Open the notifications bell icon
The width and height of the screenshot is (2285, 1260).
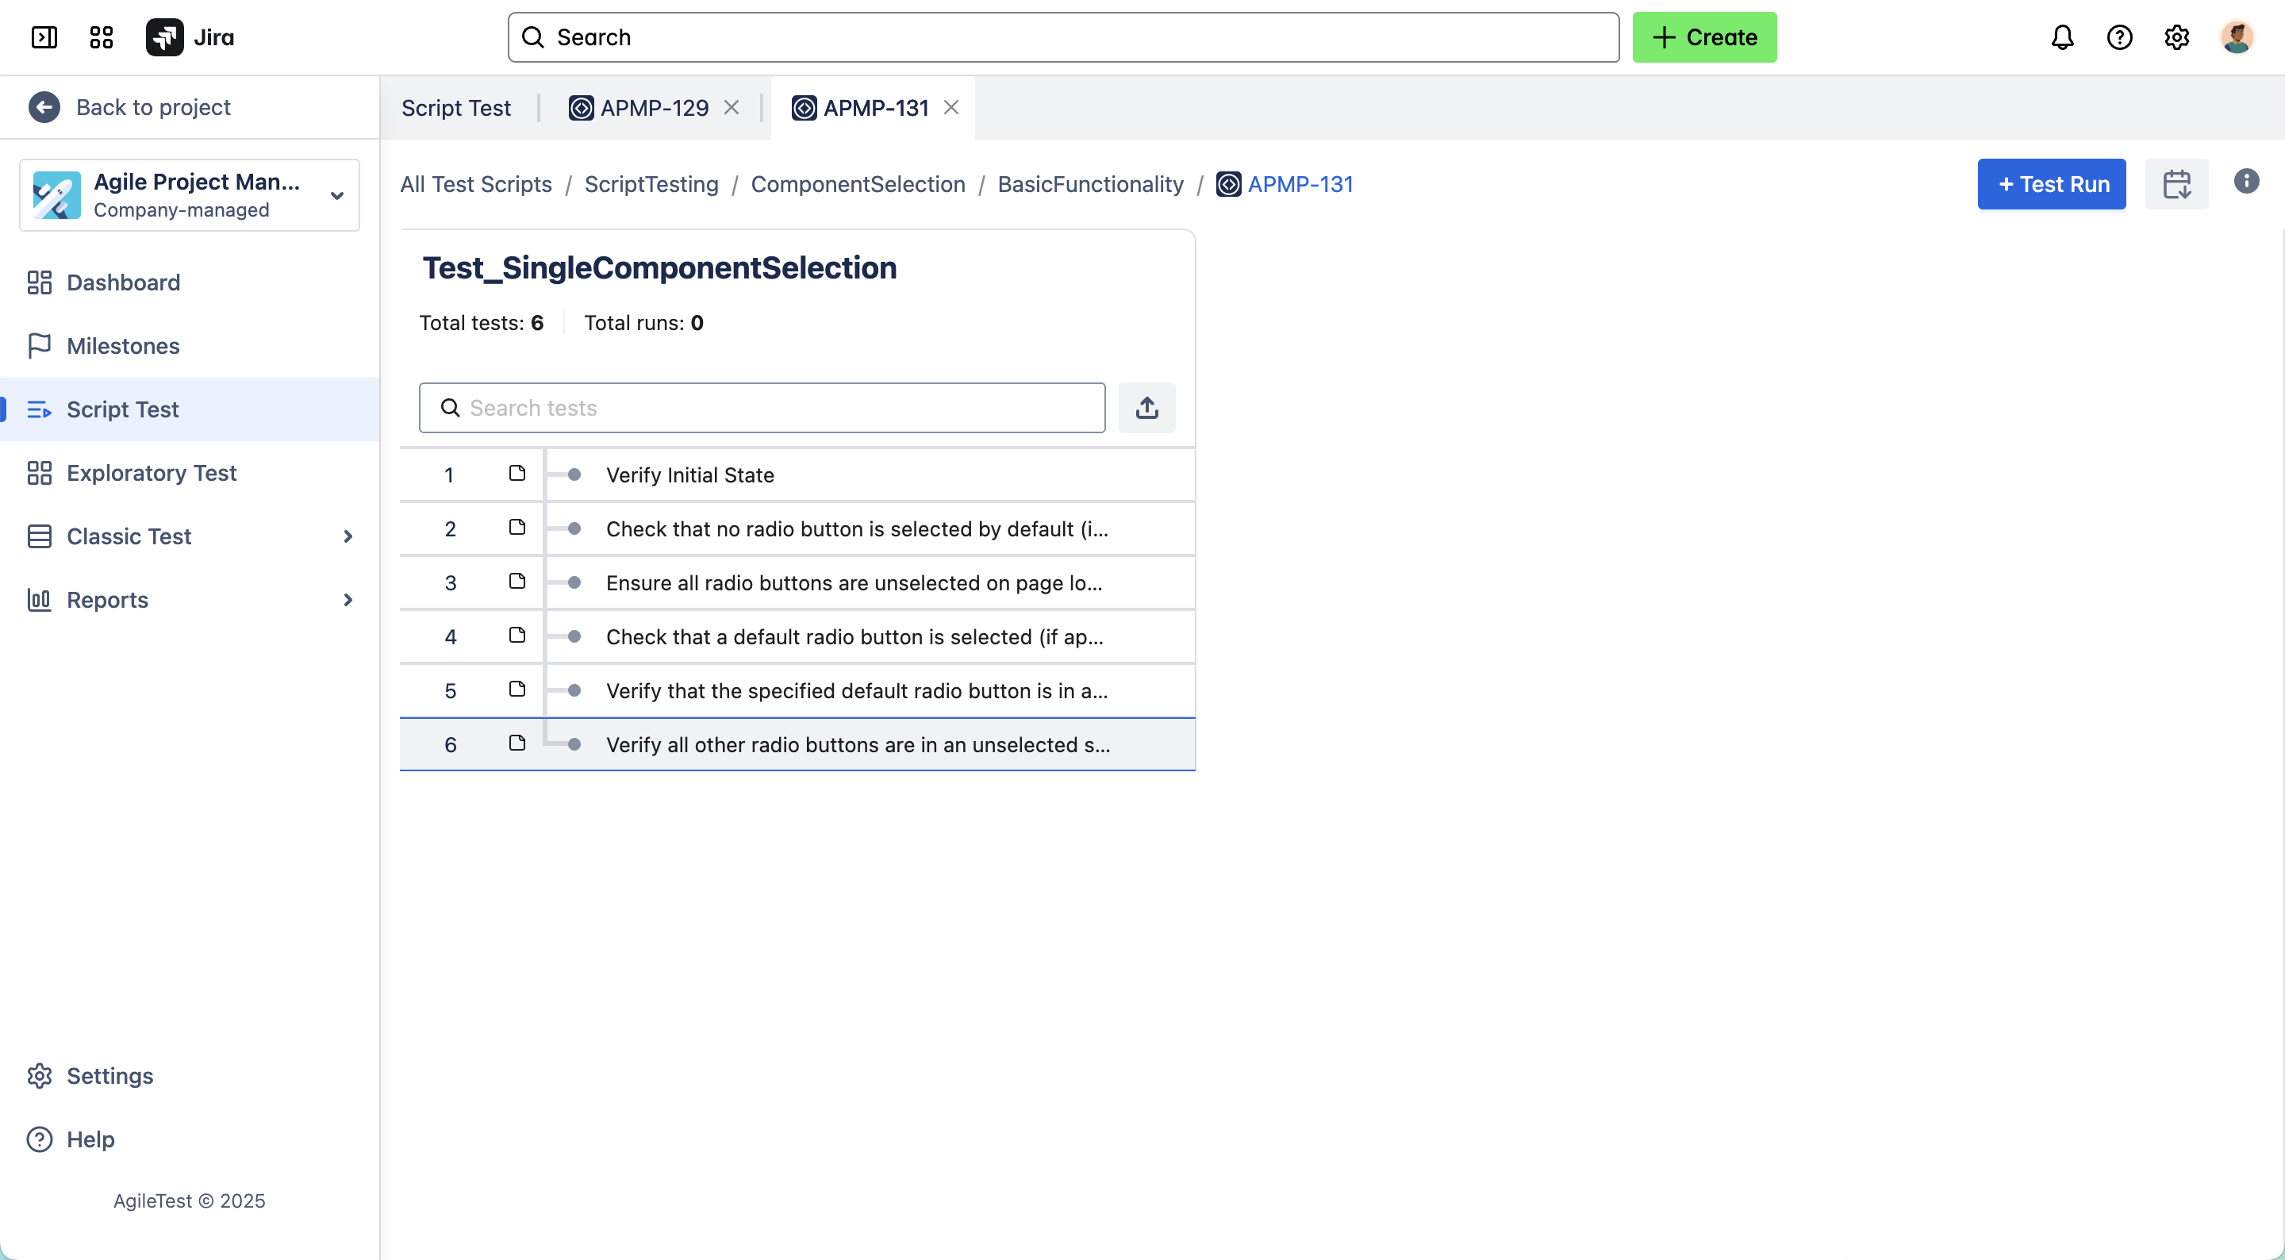click(2062, 37)
